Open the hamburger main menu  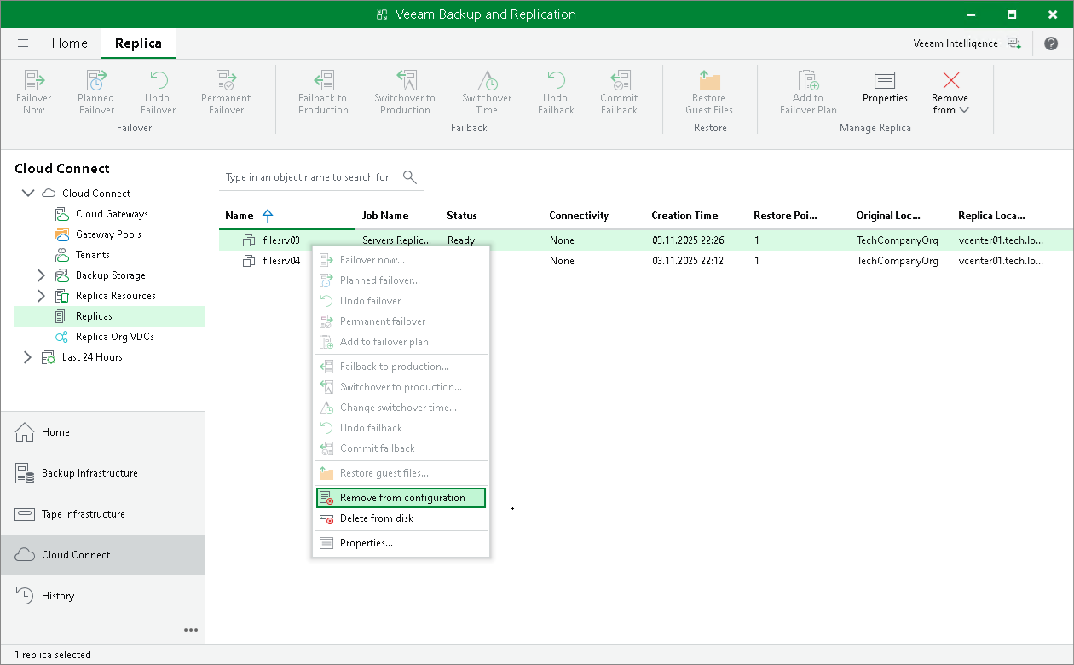pyautogui.click(x=23, y=43)
